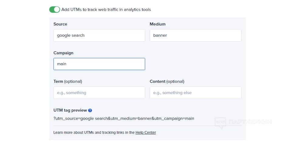Click the Term (optional) label
Image resolution: width=287 pixels, height=145 pixels.
pos(68,81)
